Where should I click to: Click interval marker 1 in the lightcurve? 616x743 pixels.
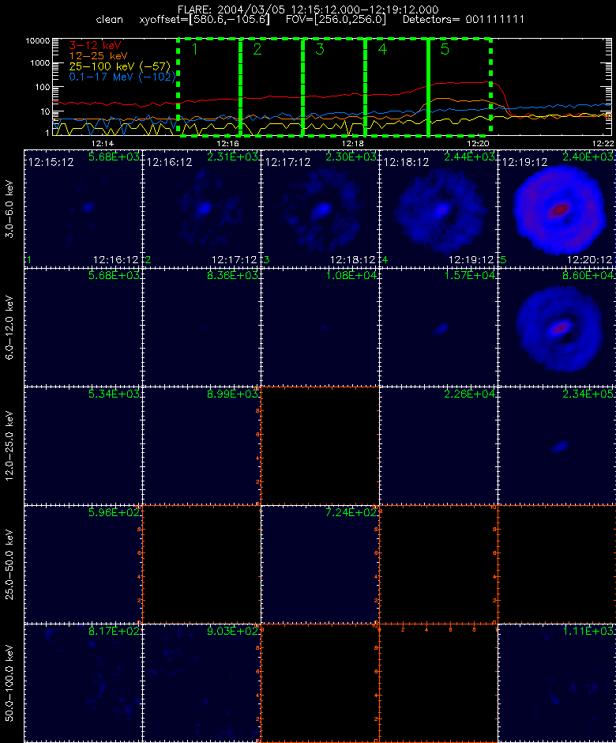tap(194, 49)
